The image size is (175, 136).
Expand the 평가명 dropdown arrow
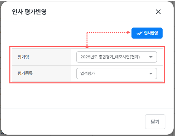[x=151, y=57]
